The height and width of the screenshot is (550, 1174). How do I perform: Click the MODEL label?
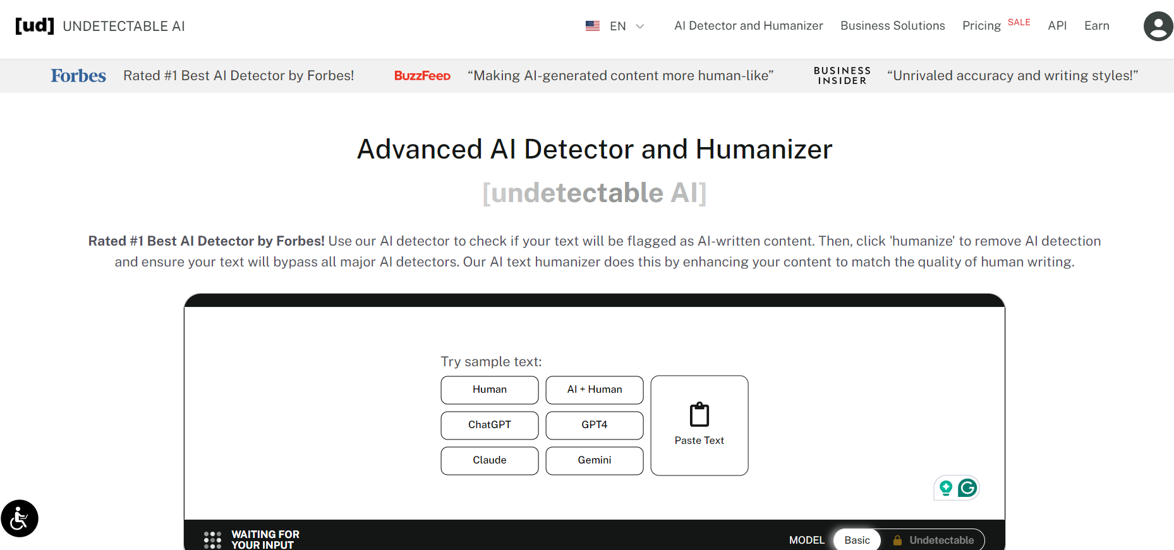(x=807, y=541)
